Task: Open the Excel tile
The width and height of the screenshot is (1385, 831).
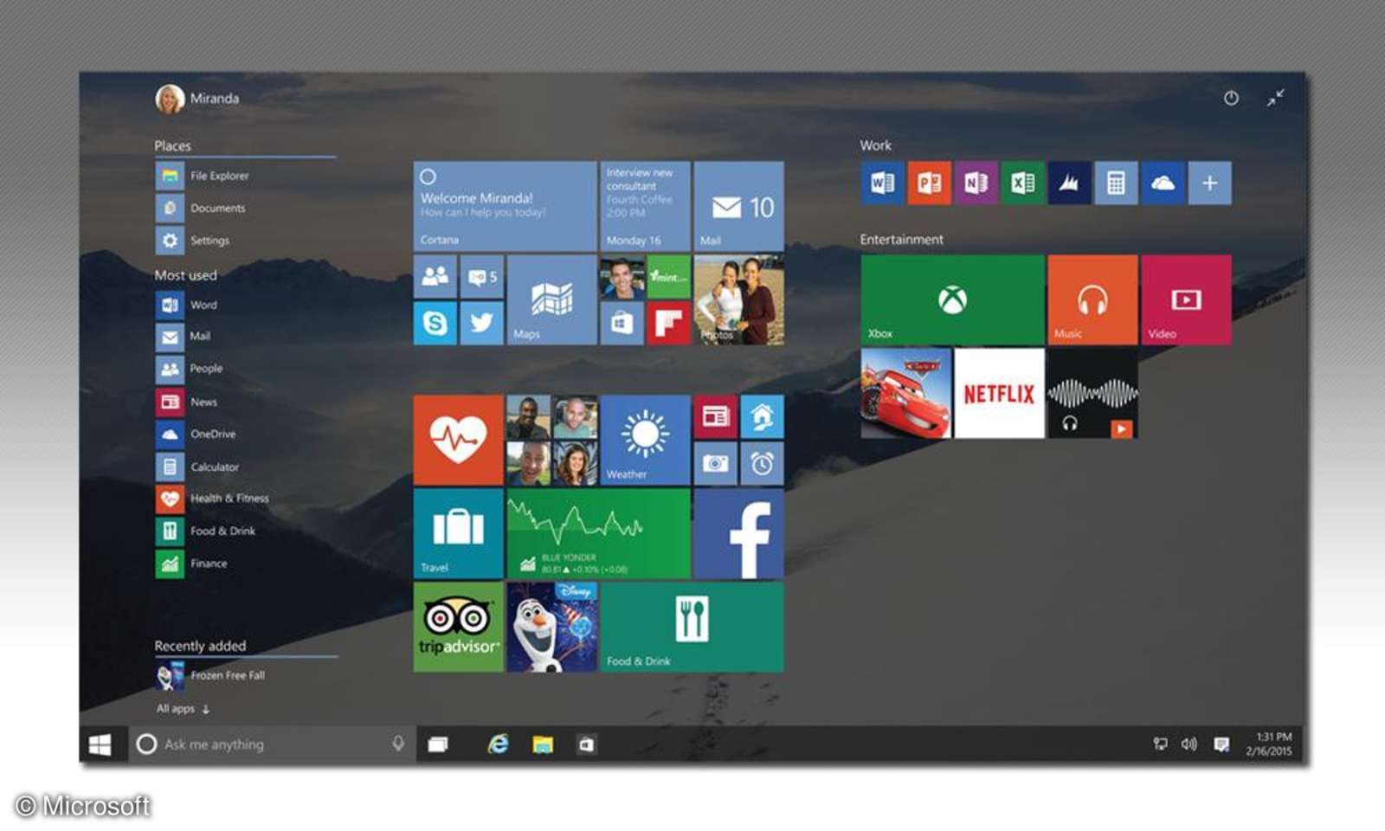Action: point(1023,183)
